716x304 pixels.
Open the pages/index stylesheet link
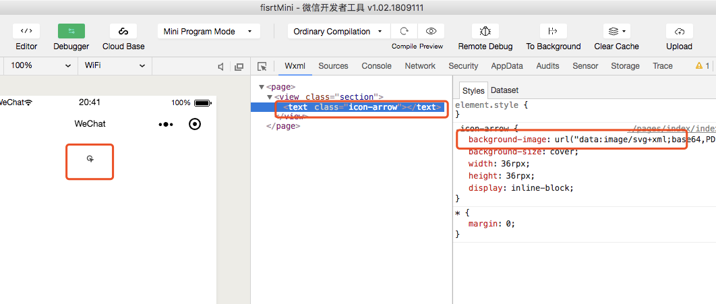tap(672, 128)
